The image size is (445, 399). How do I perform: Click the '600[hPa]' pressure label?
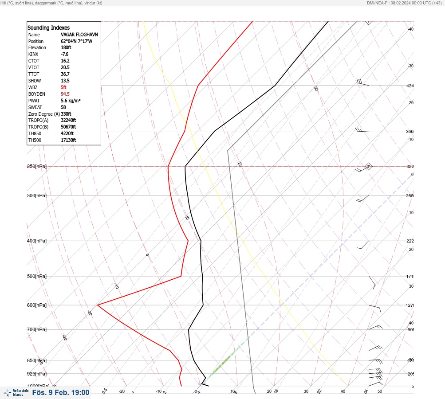(x=37, y=305)
